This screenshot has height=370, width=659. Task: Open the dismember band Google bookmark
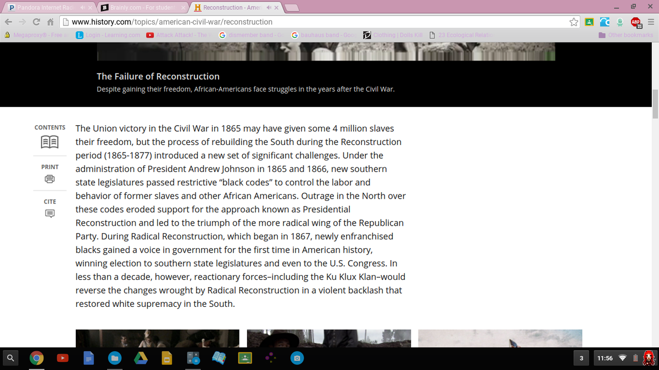(250, 35)
